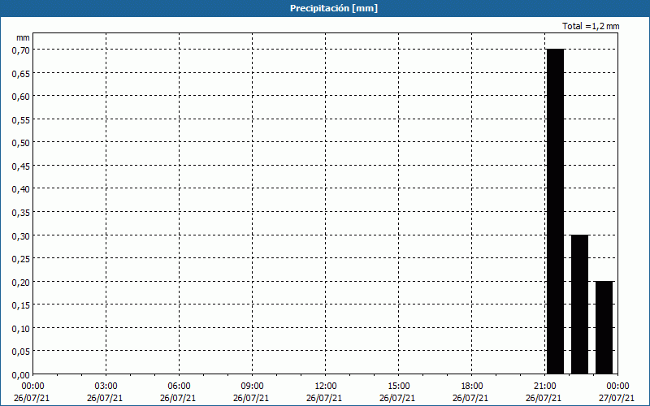The image size is (650, 406).
Task: Select the 0,60 y-axis value
Action: (x=21, y=96)
